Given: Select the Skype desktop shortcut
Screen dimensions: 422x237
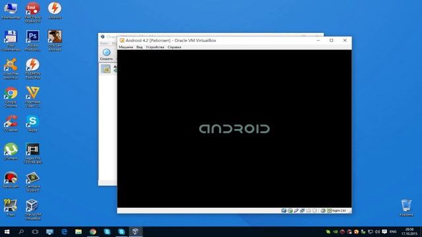Looking at the screenshot, I should [x=33, y=124].
